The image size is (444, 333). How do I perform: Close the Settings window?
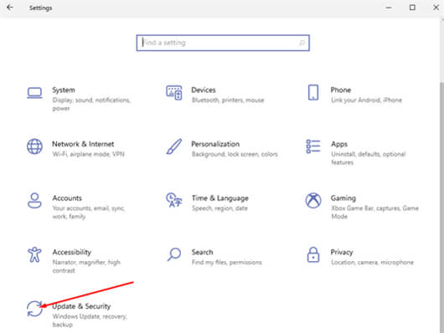(x=436, y=8)
